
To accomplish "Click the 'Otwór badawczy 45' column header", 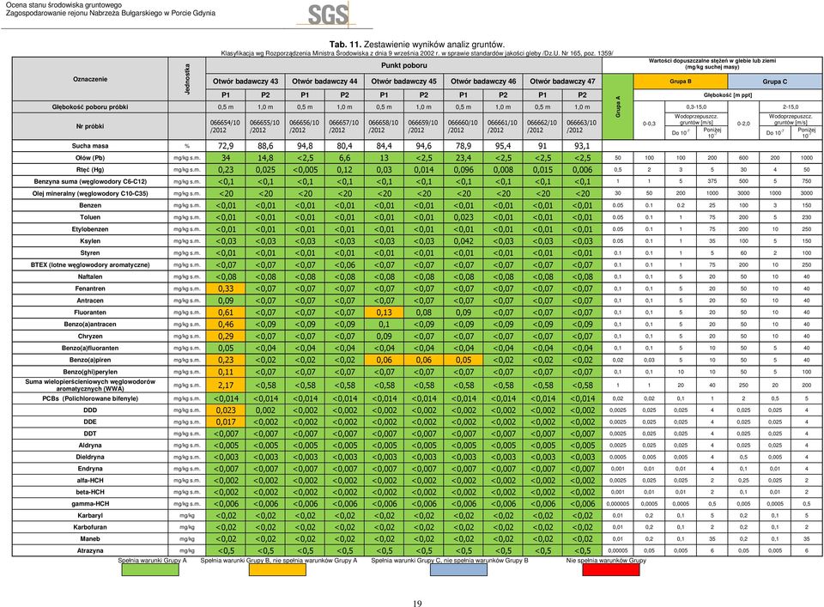I will [403, 82].
